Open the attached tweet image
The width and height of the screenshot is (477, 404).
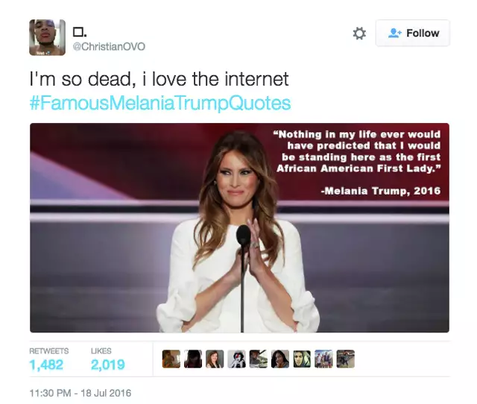(x=239, y=227)
